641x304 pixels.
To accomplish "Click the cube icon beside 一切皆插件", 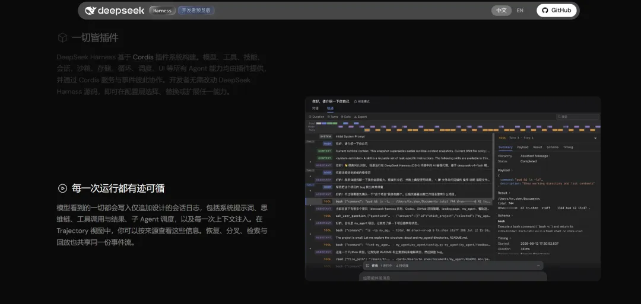I will point(62,38).
